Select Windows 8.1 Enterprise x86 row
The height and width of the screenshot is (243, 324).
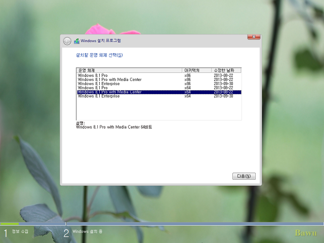[x=159, y=84]
